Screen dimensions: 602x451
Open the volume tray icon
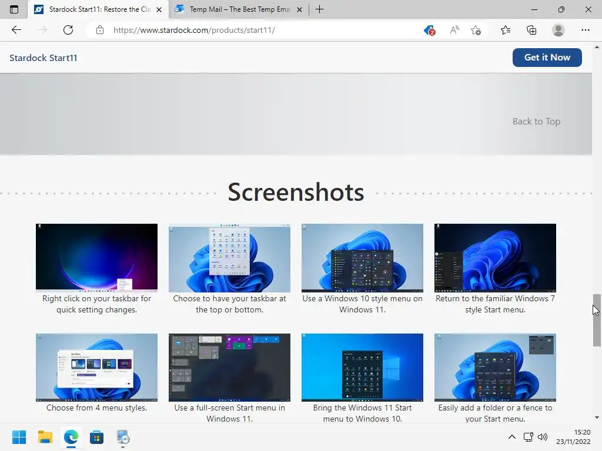[x=543, y=437]
